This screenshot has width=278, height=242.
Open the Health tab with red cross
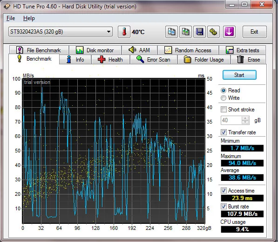point(110,60)
